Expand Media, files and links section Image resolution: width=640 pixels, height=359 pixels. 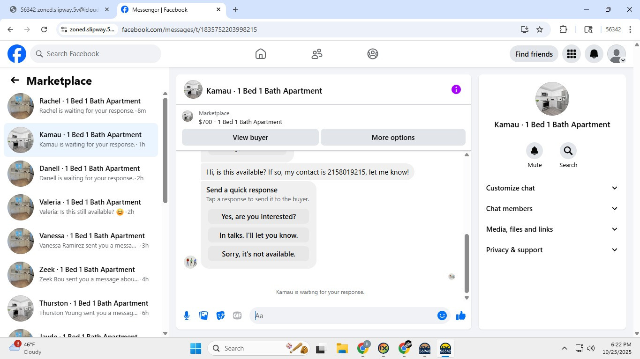tap(552, 229)
